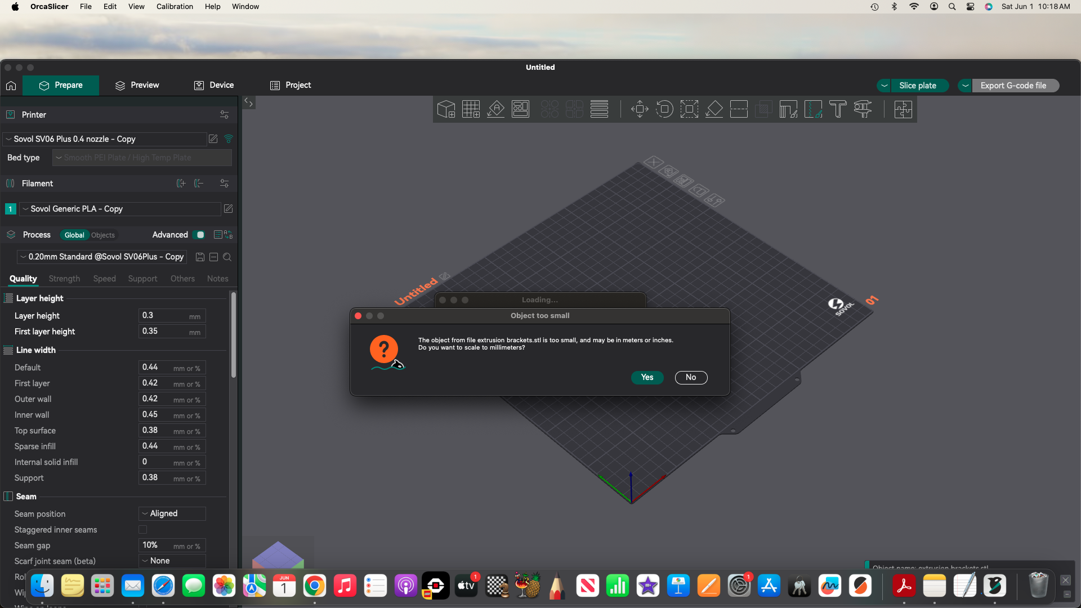Click the Arrange all objects icon
Viewport: 1081px width, 608px height.
520,109
